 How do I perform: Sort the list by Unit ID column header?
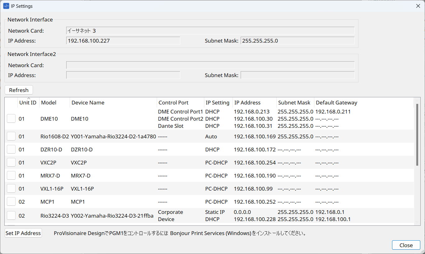[x=28, y=103]
